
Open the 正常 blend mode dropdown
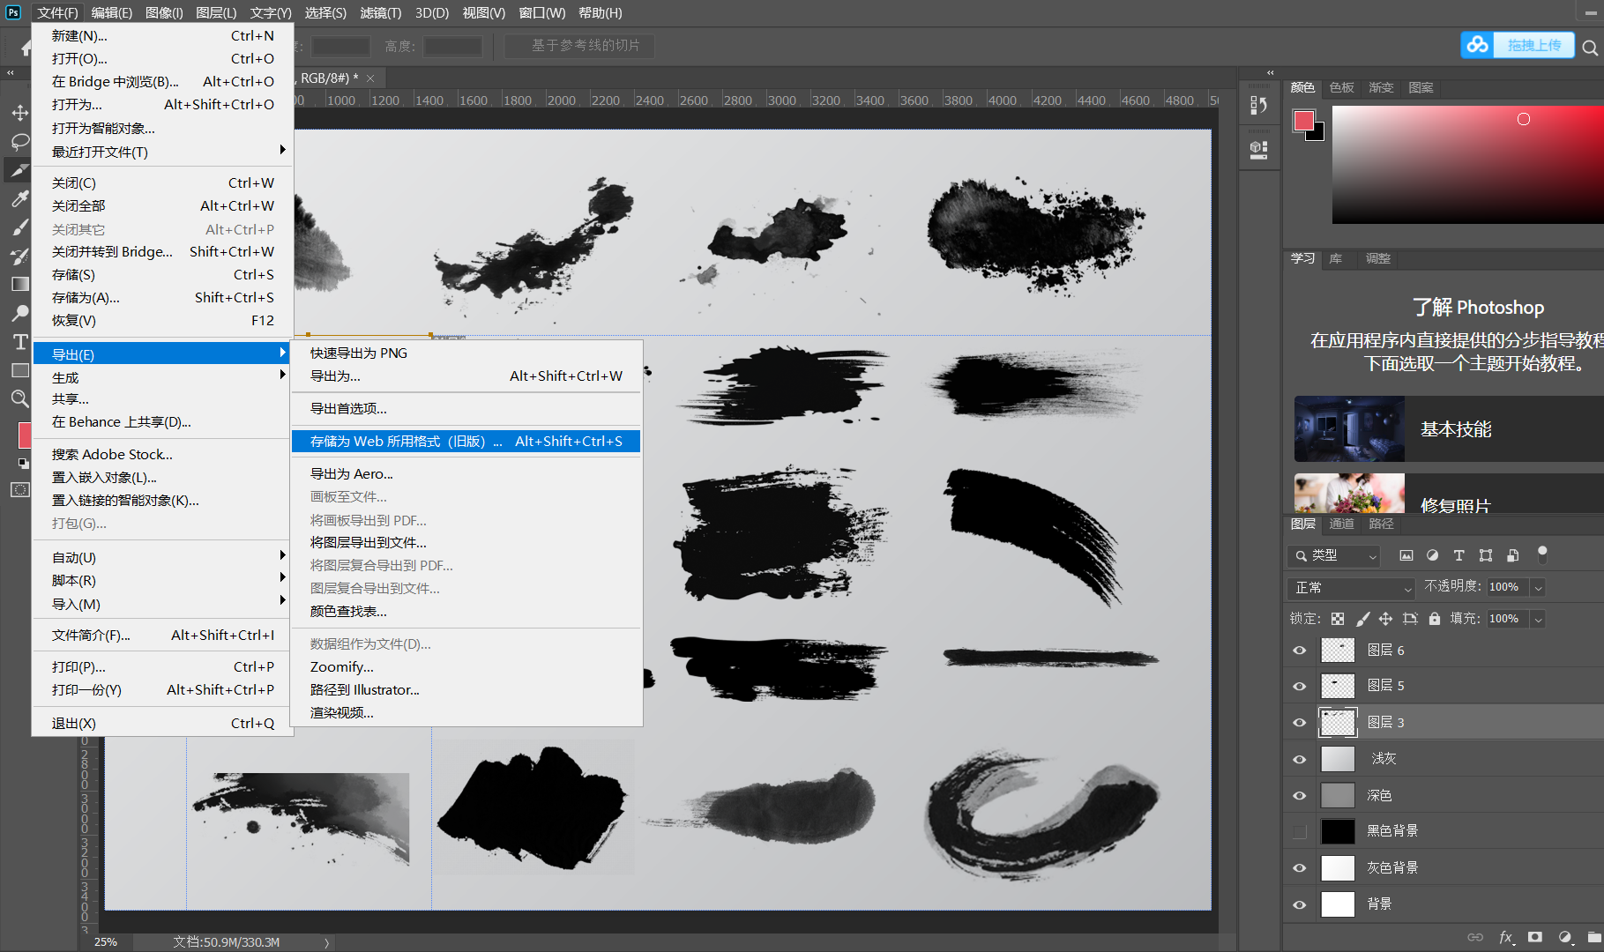1351,588
